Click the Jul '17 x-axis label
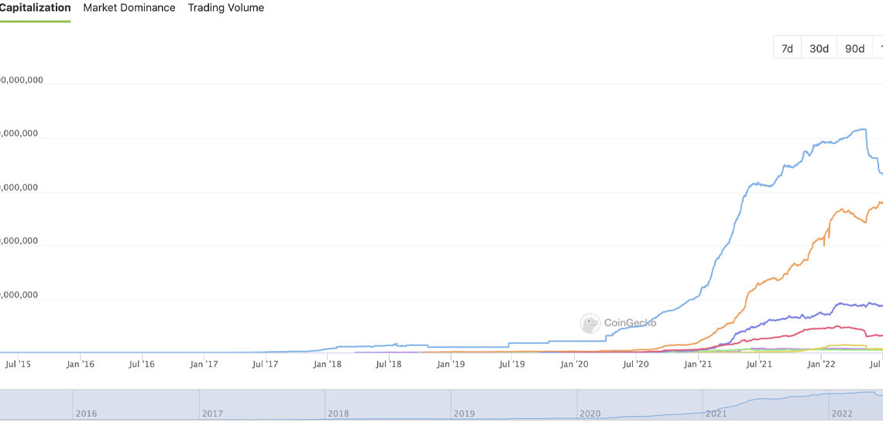The height and width of the screenshot is (426, 883). pos(266,363)
